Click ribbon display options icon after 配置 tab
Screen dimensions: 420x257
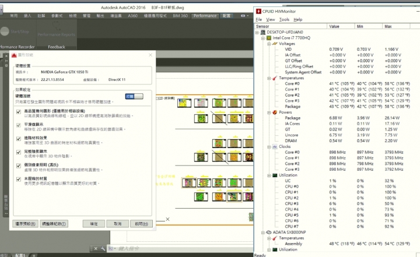point(243,16)
